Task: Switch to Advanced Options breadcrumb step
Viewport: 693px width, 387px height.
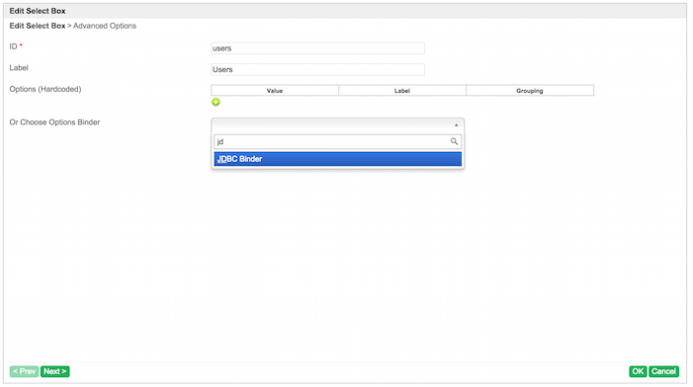Action: click(105, 26)
